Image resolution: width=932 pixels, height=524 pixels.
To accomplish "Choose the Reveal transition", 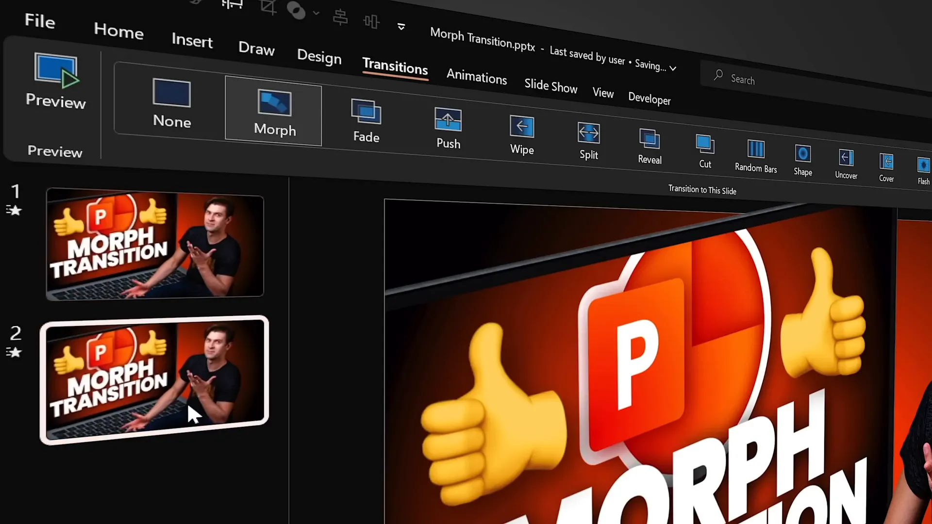I will tap(649, 147).
